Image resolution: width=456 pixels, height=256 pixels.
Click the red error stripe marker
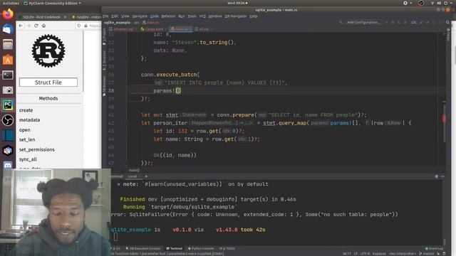click(444, 119)
